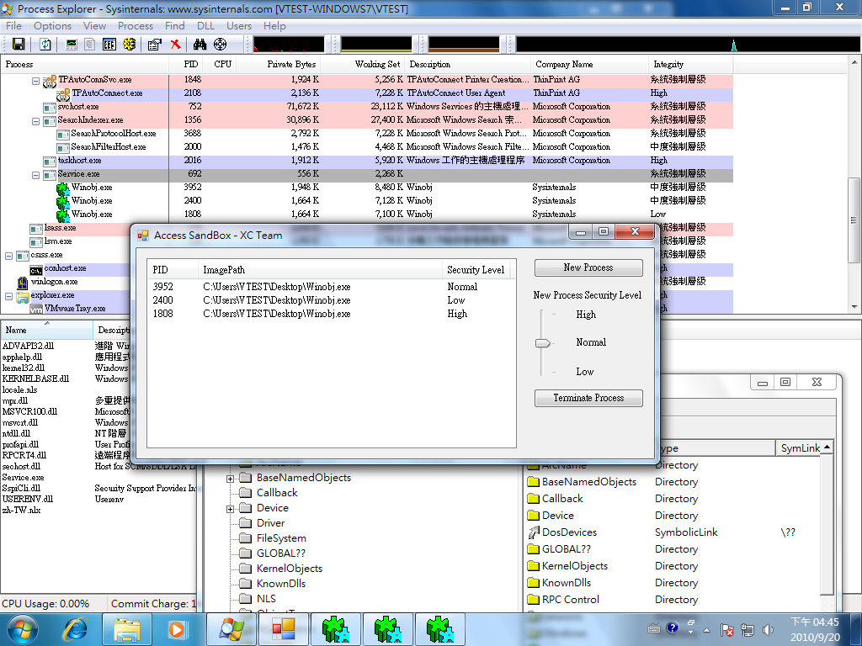
Task: Open Internet Explorer from the taskbar
Action: pyautogui.click(x=75, y=629)
